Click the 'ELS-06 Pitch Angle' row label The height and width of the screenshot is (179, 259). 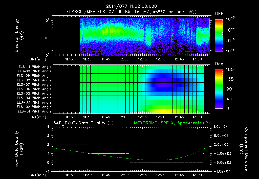tap(34, 89)
